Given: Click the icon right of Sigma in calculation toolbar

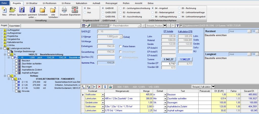Looking at the screenshot, I should pyautogui.click(x=110, y=87).
